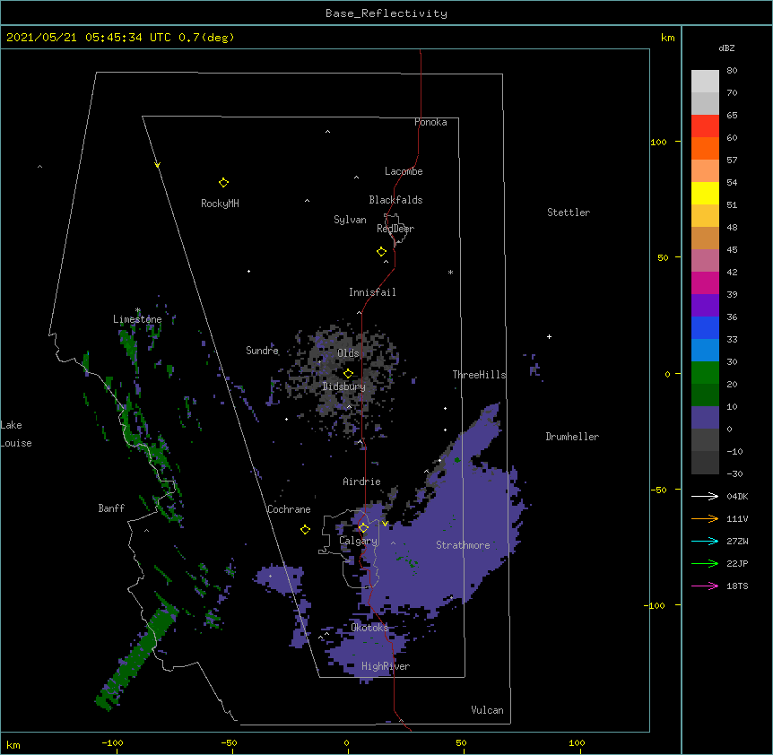Click the Limestone label

point(137,319)
